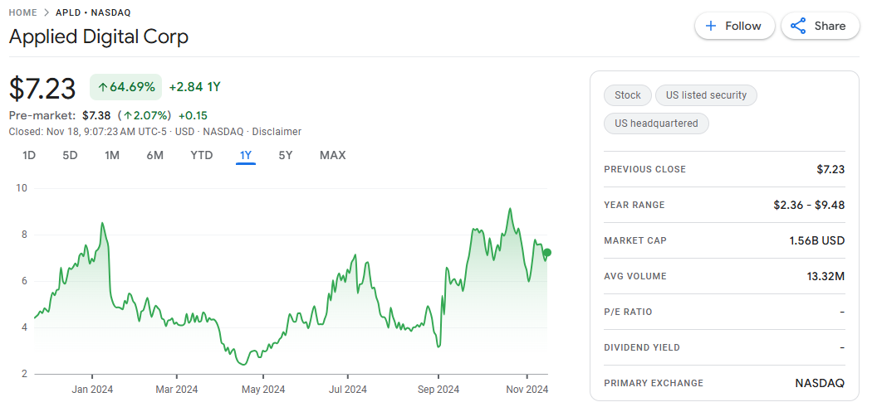The height and width of the screenshot is (407, 872).
Task: Click the chart peak near Jan 2024
Action: click(102, 223)
